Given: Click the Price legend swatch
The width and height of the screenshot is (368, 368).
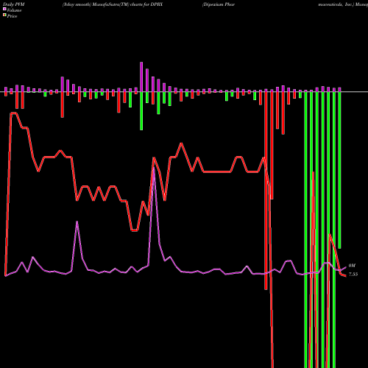Looking at the screenshot, I should click(4, 15).
